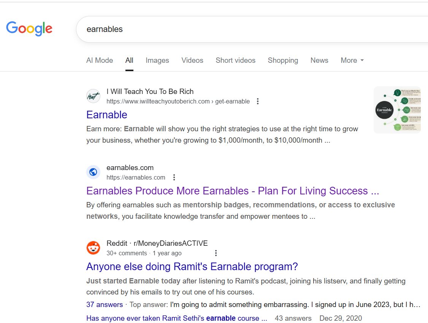The width and height of the screenshot is (428, 323).
Task: Click the earnables.com site name
Action: (x=130, y=167)
